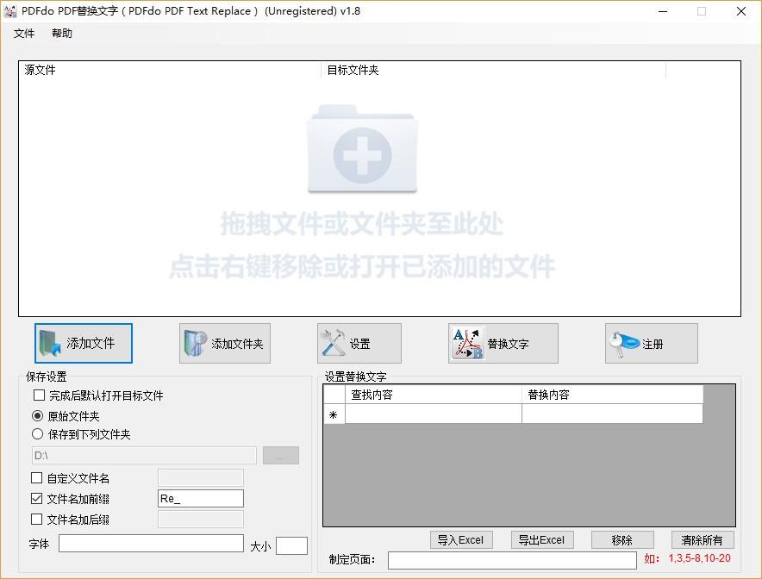Screen dimensions: 762x579
Task: Click the 添加文件 (Add File) button
Action: (84, 343)
